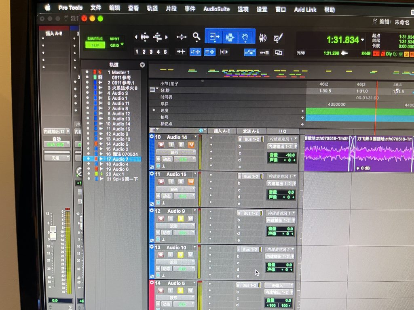Toggle Link Track and Edit Selection
This screenshot has height=310, width=414.
tap(210, 52)
